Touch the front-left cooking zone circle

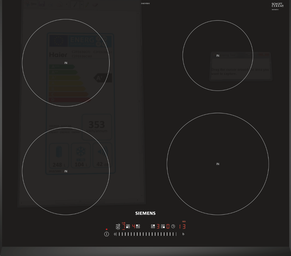pyautogui.click(x=66, y=171)
